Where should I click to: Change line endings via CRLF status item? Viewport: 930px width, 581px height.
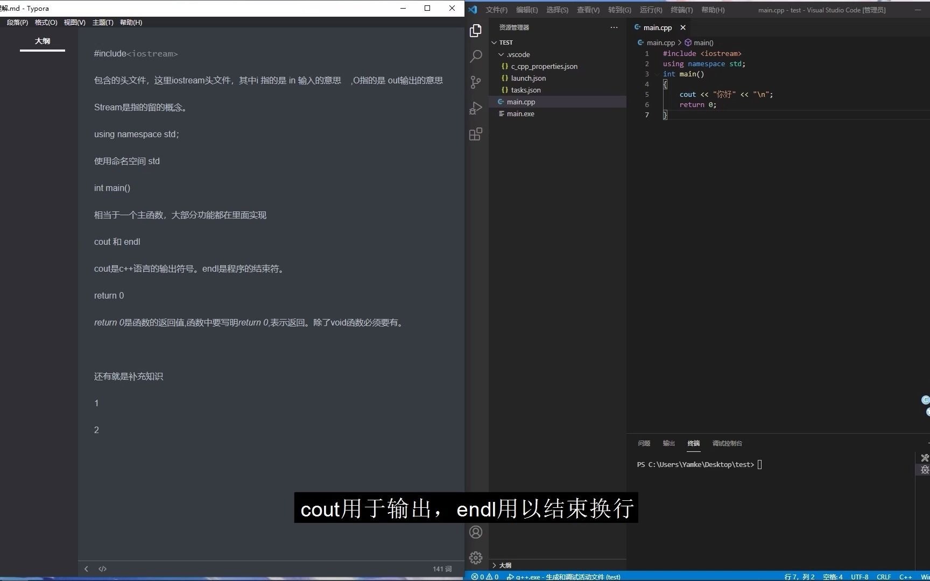(x=884, y=577)
